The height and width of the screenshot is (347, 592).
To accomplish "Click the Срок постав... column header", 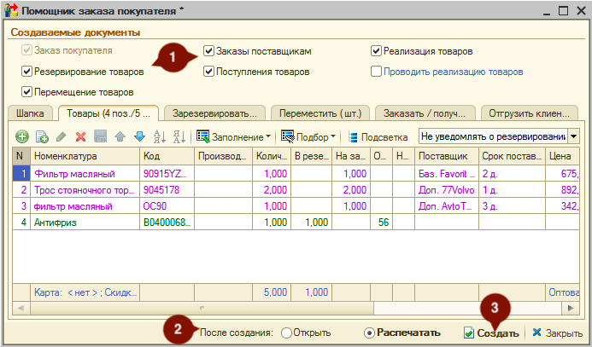I will pyautogui.click(x=512, y=156).
